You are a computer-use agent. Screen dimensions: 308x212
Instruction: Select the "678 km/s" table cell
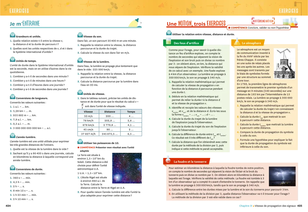[88, 125]
